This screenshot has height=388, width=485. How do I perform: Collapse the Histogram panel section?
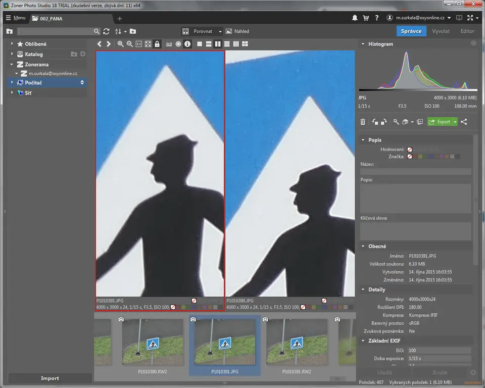(363, 44)
